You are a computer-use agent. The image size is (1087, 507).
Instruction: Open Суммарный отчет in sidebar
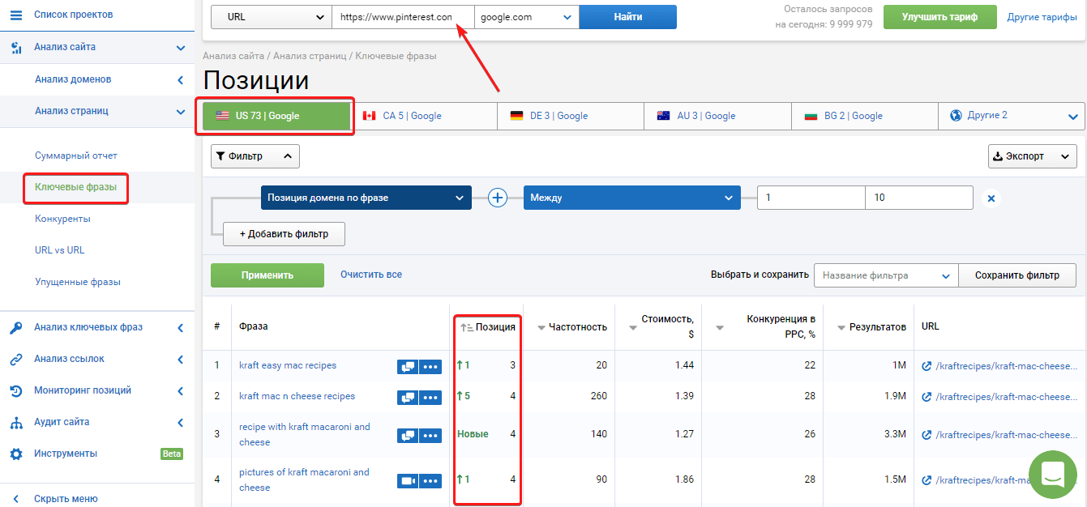tap(76, 156)
